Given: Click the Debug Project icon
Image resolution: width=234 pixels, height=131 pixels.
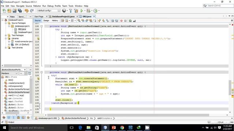Looking at the screenshot, I should 88,11.
